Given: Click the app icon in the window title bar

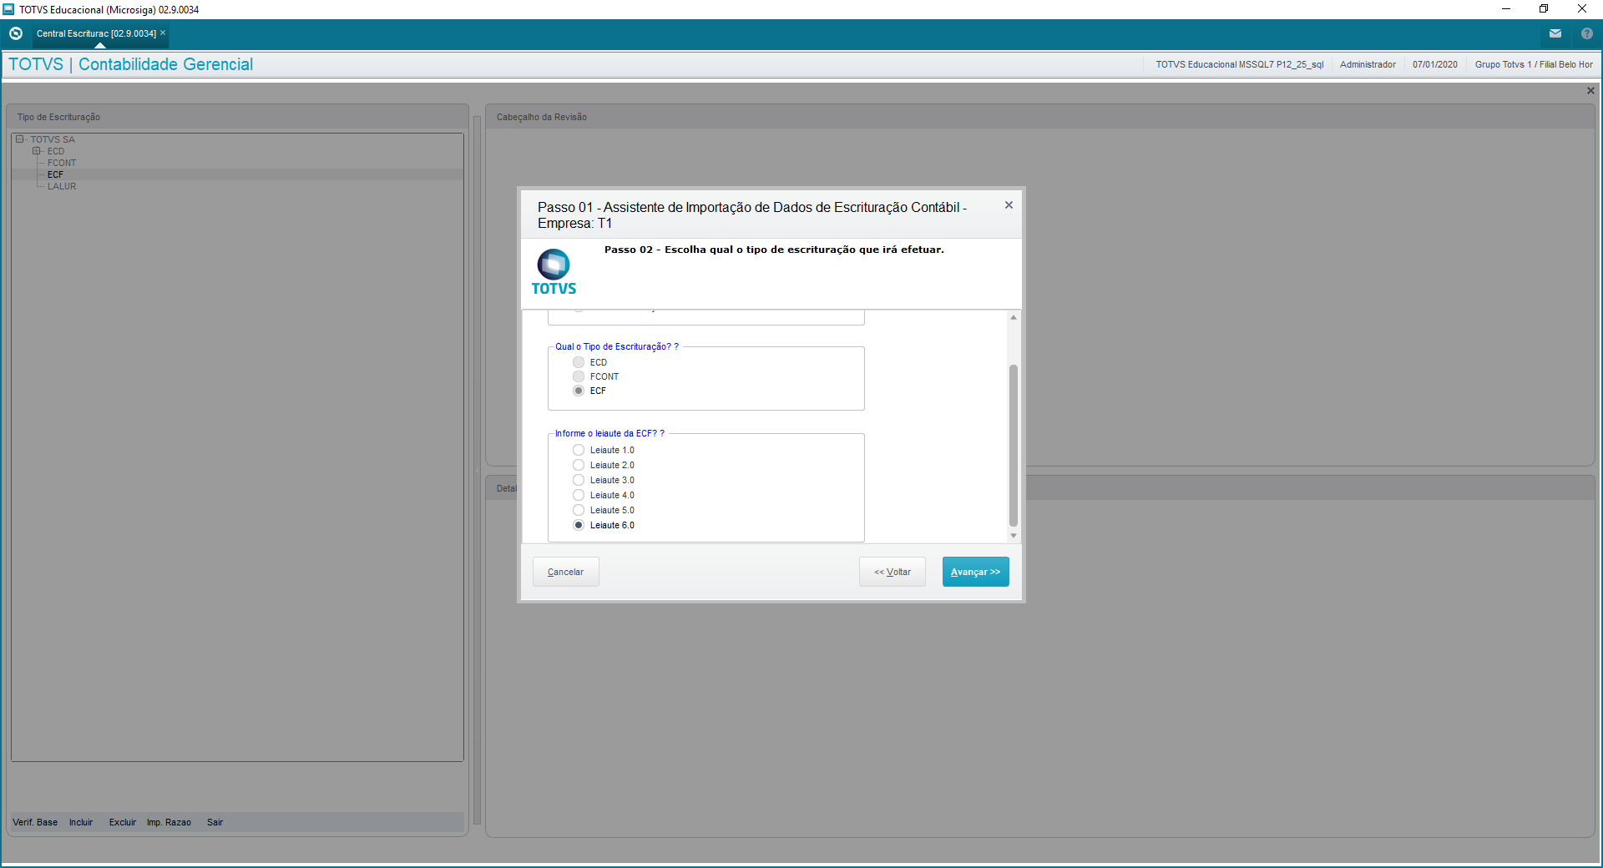Looking at the screenshot, I should click(x=8, y=9).
